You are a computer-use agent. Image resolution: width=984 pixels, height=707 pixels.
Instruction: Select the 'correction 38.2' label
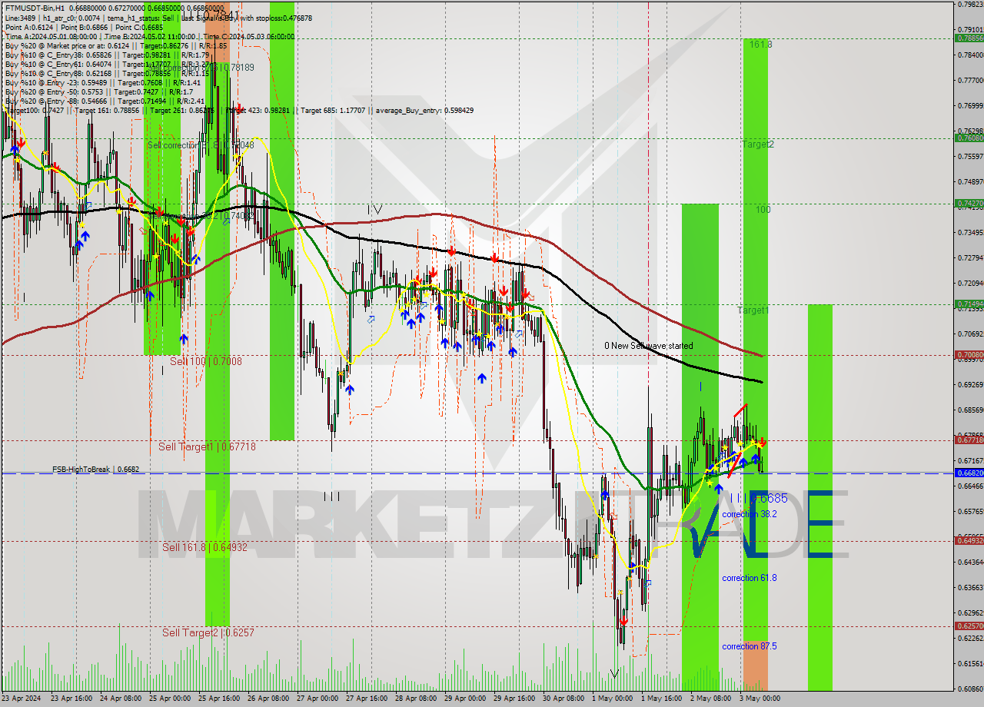click(750, 514)
